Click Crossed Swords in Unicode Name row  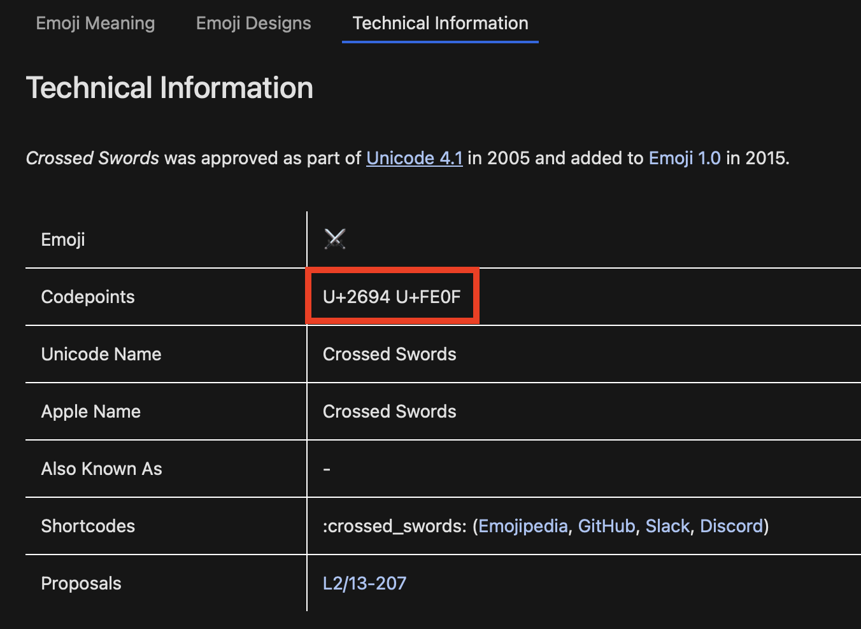(390, 354)
